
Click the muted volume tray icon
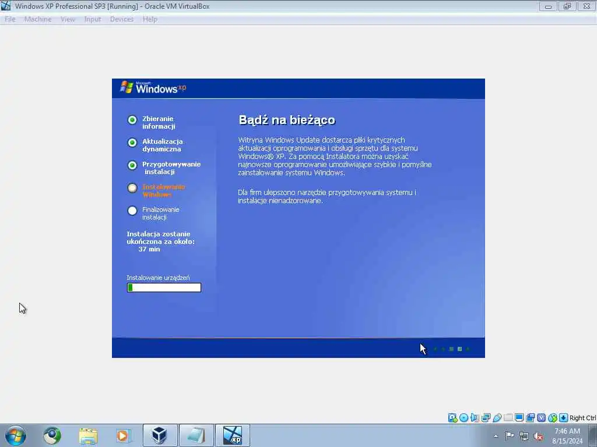tap(538, 437)
